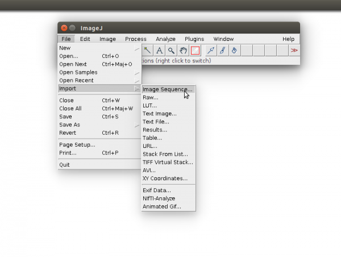Expand the New submenu arrow
Image resolution: width=341 pixels, height=257 pixels.
coord(137,48)
